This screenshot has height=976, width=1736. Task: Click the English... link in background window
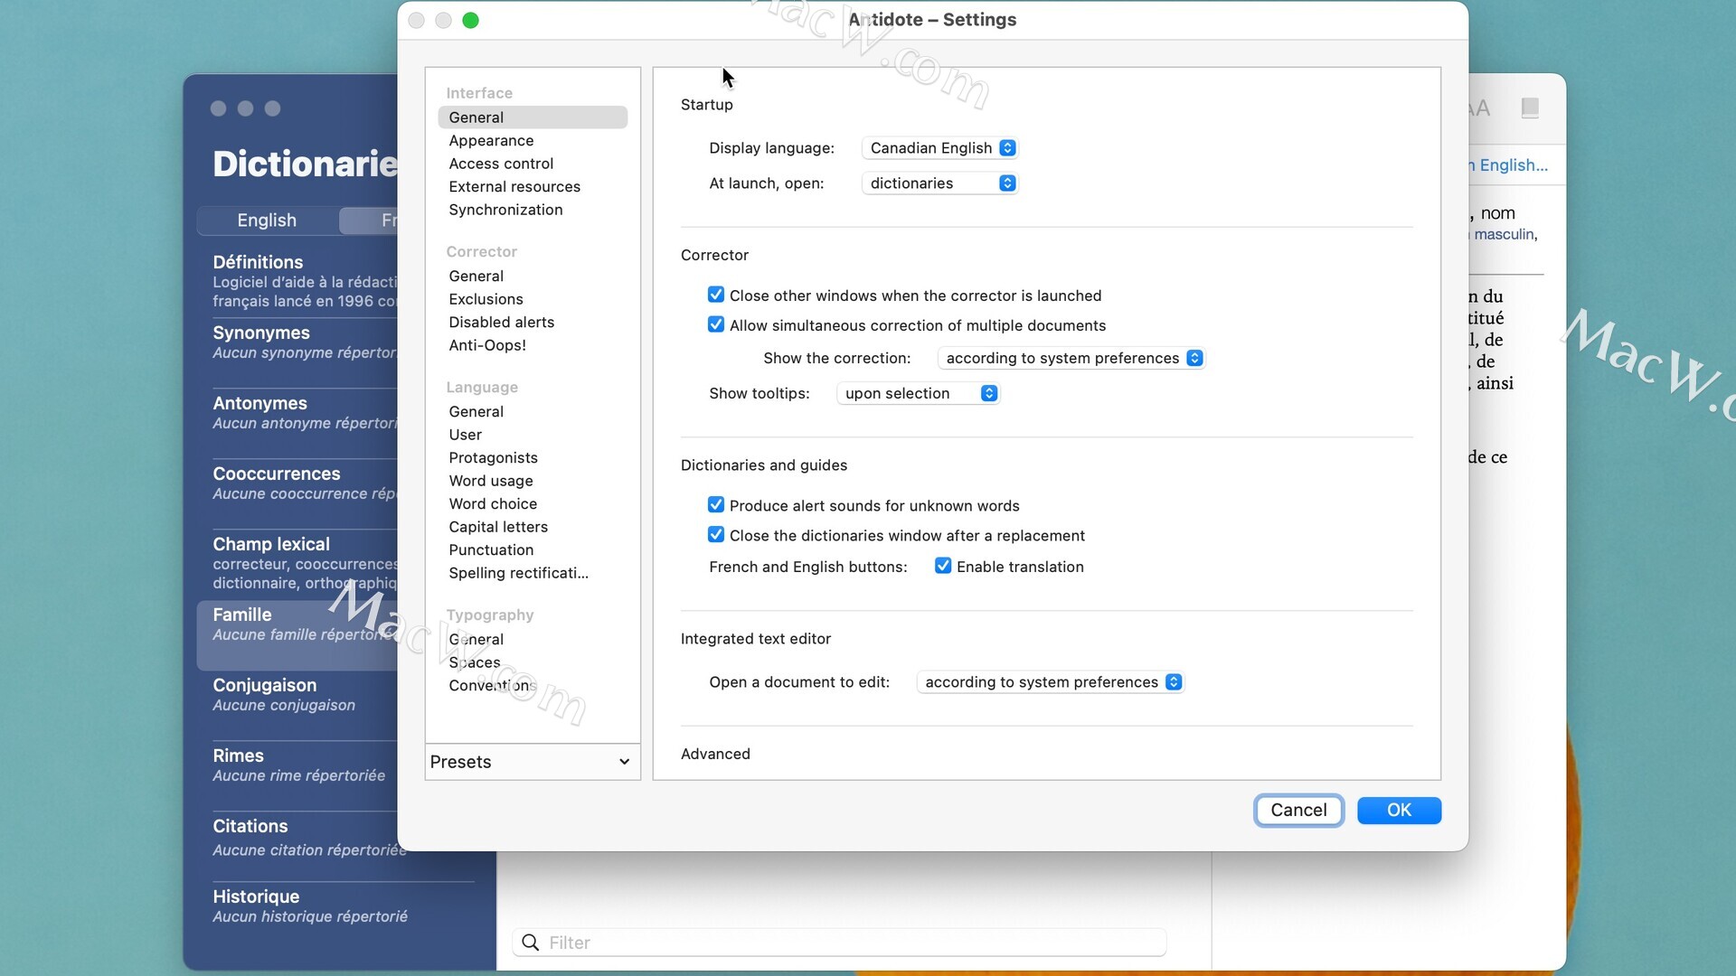coord(1508,165)
